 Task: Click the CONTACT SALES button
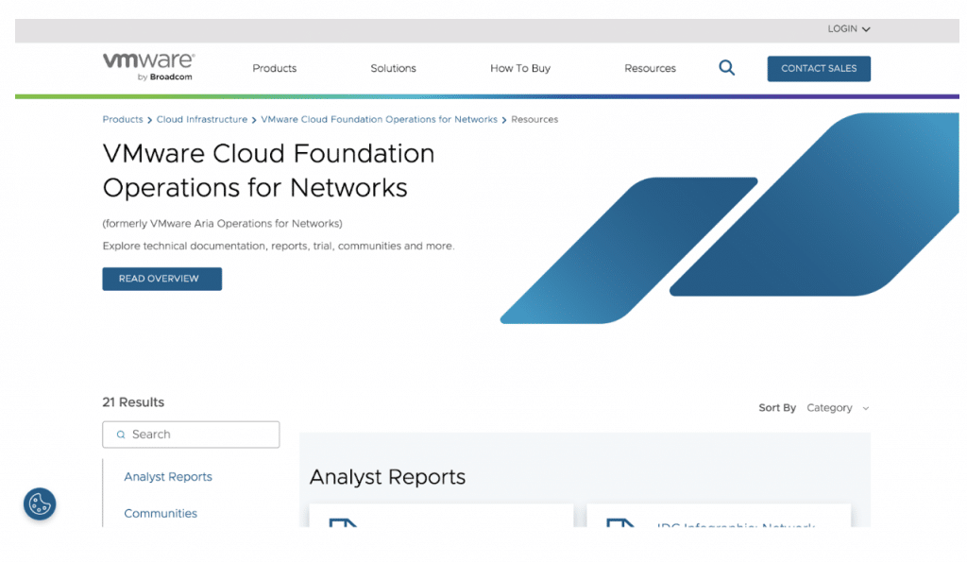(x=819, y=69)
